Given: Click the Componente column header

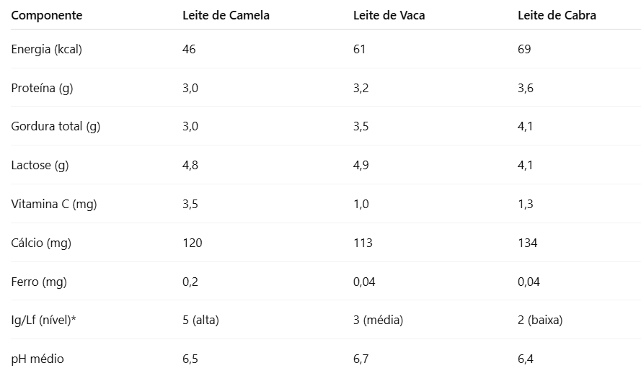Looking at the screenshot, I should [47, 16].
